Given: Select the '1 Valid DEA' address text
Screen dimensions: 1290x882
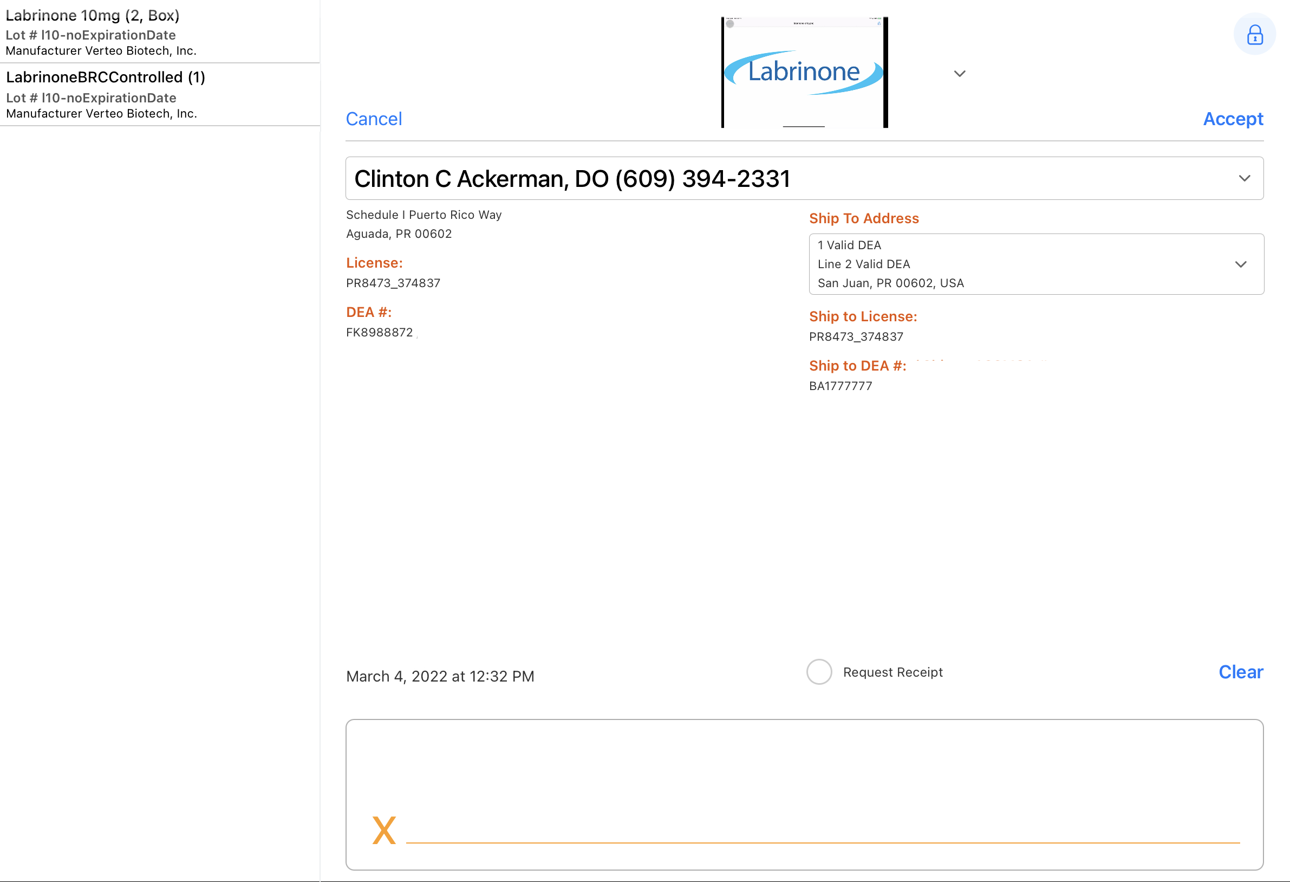Looking at the screenshot, I should [x=849, y=245].
